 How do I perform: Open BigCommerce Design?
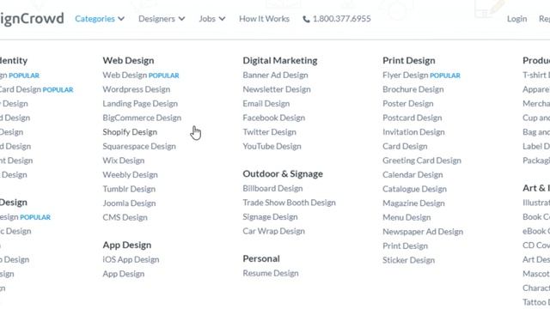pos(142,118)
